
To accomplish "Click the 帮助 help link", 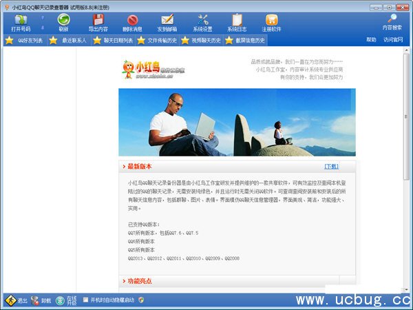I will [x=371, y=40].
